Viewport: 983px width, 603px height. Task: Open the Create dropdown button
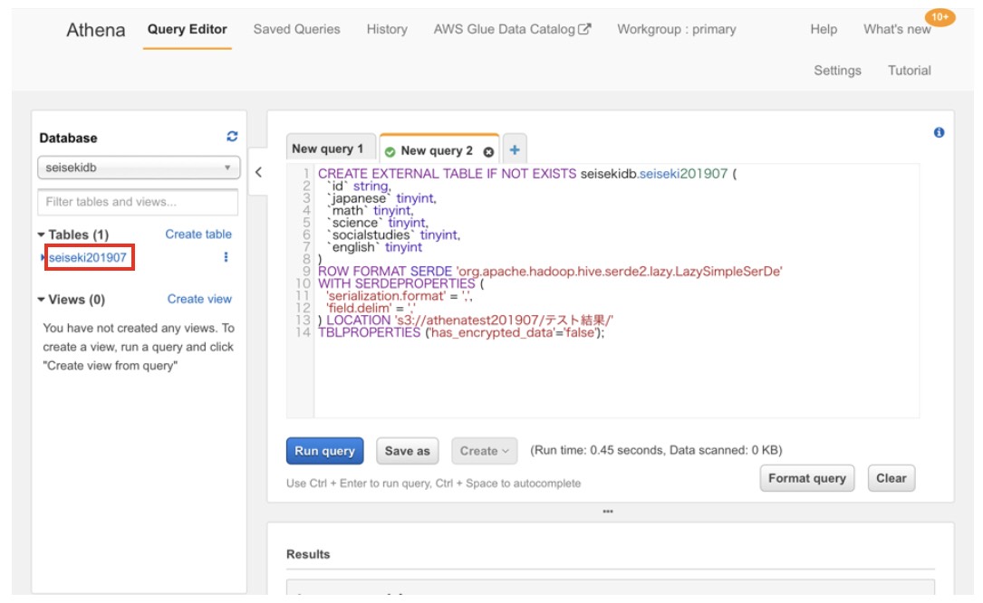(x=485, y=451)
